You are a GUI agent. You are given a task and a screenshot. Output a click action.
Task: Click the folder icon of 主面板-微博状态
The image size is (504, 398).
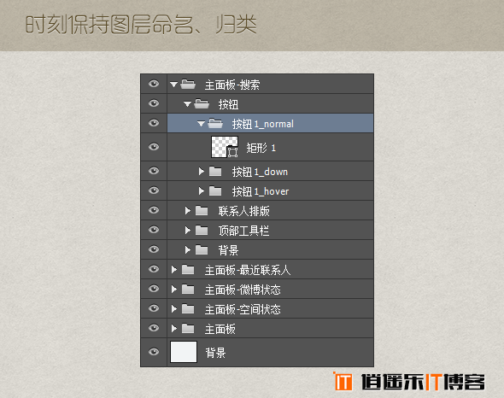188,289
